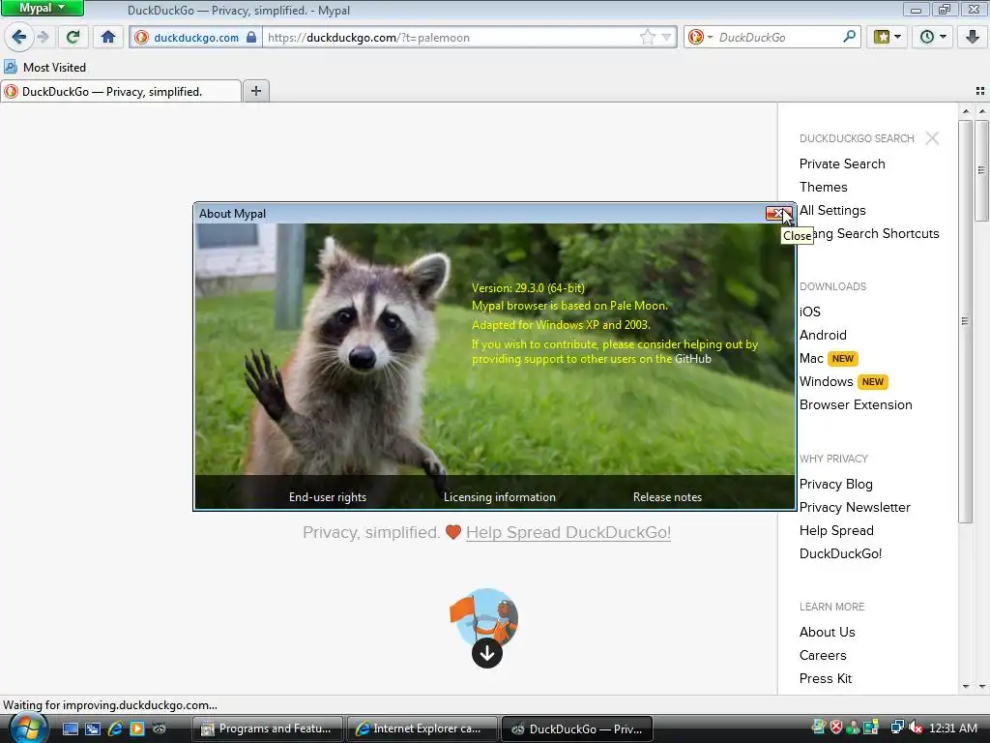Click the network tray icon
The height and width of the screenshot is (743, 990).
(897, 728)
